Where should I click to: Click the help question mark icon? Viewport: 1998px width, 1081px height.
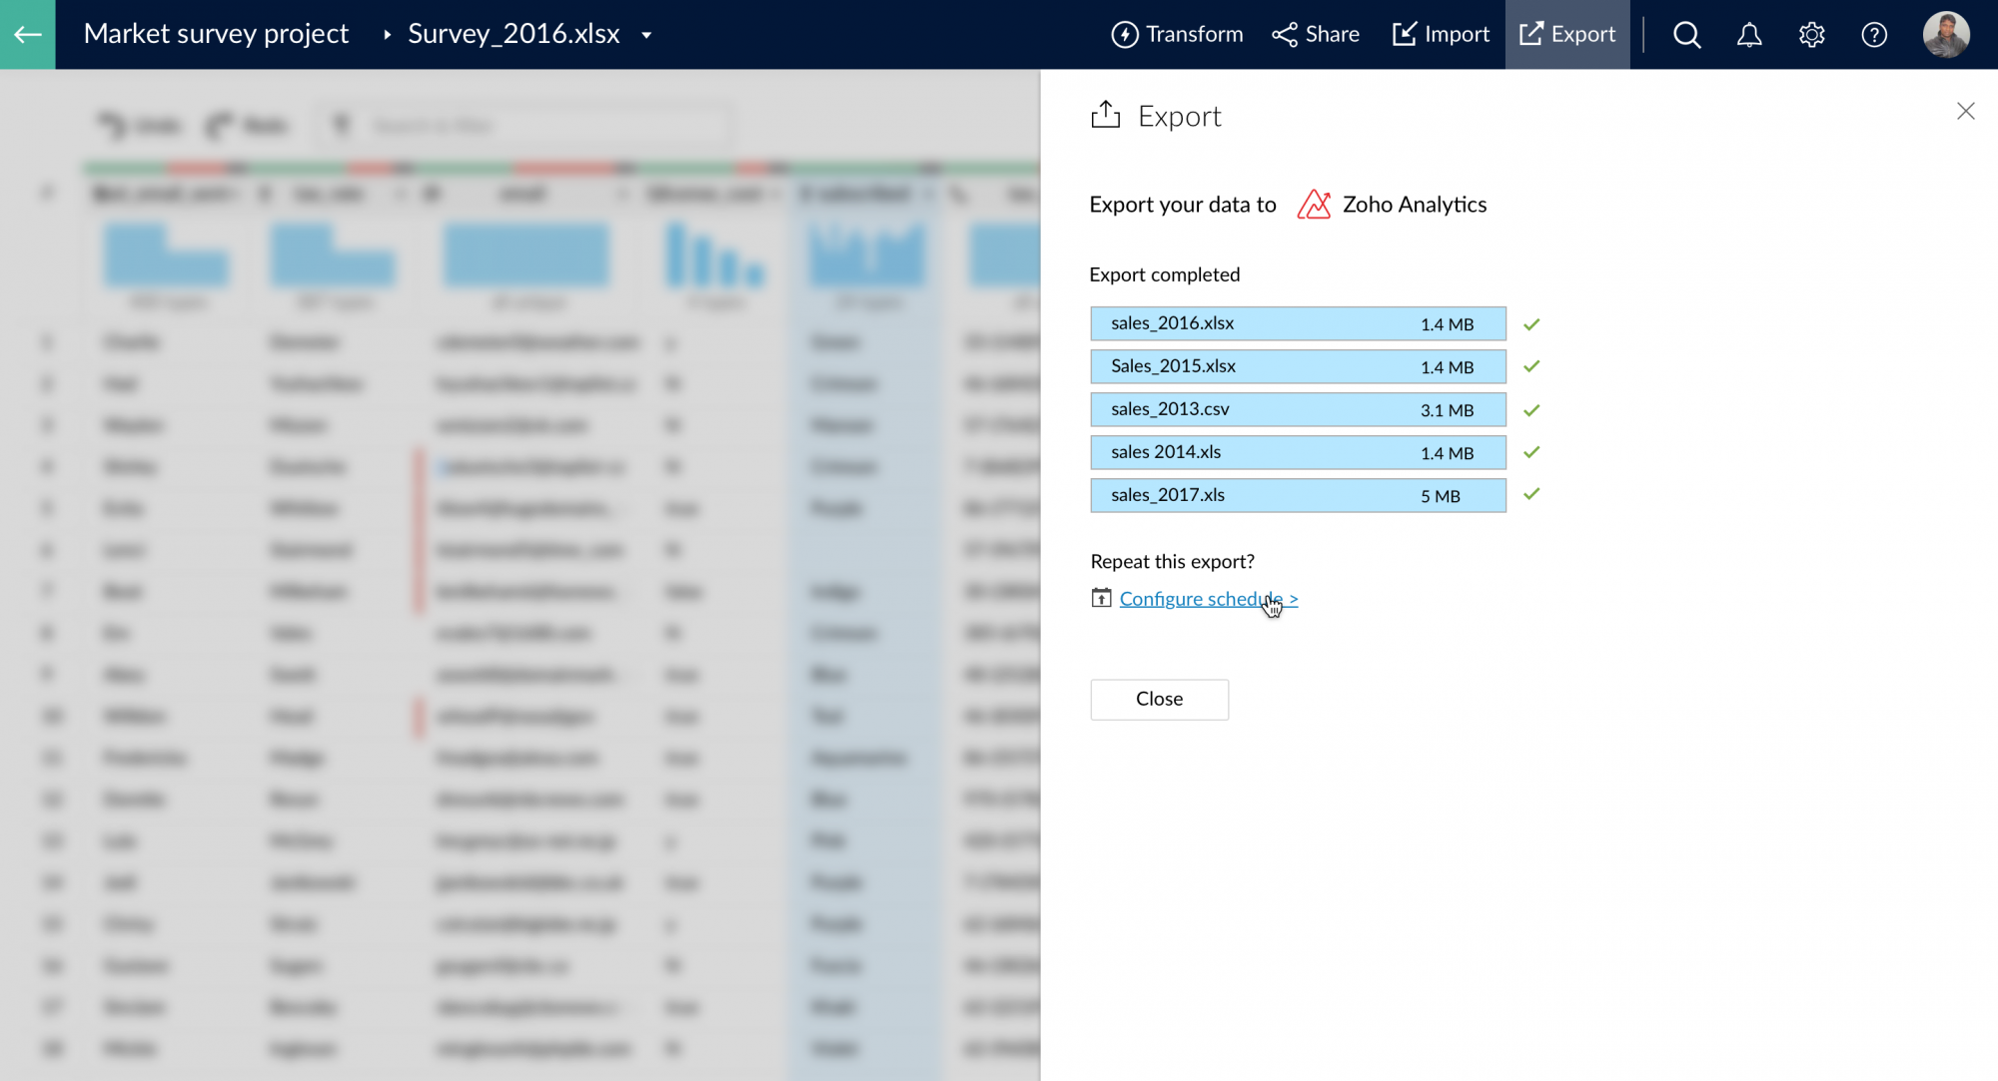pos(1874,35)
